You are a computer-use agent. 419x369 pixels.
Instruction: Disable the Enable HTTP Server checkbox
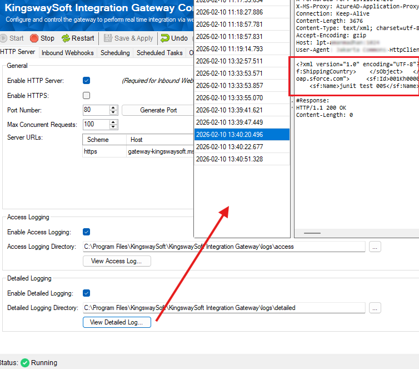click(86, 81)
